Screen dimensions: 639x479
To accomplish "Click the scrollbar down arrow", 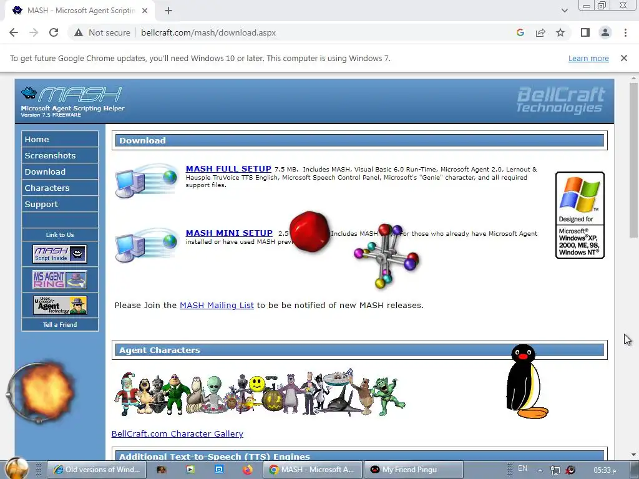I will point(634,455).
